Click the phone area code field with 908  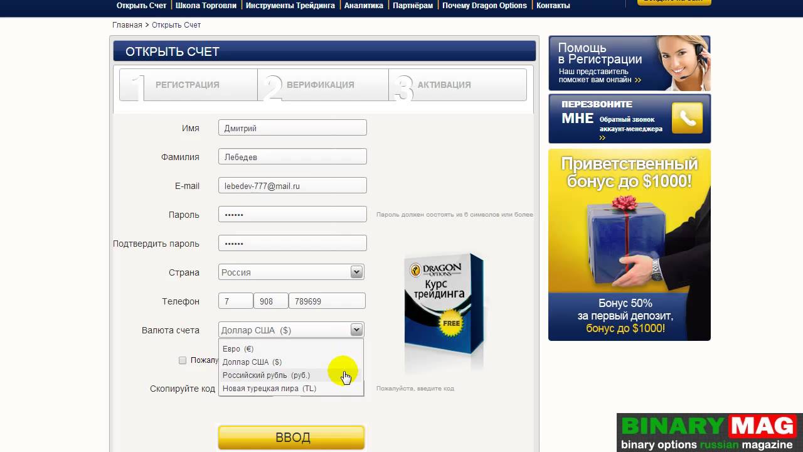tap(270, 301)
